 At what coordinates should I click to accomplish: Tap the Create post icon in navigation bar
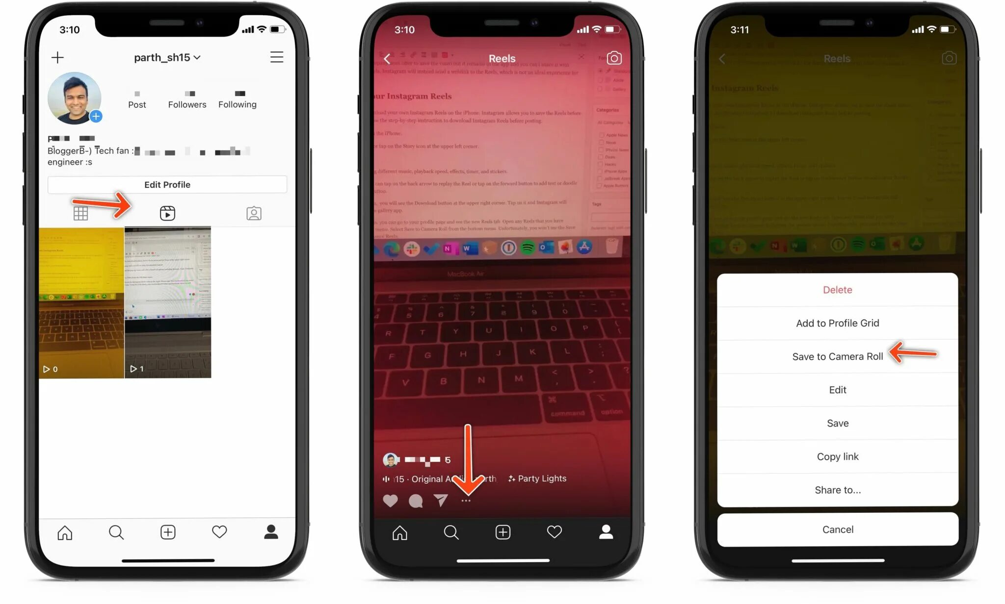coord(167,531)
